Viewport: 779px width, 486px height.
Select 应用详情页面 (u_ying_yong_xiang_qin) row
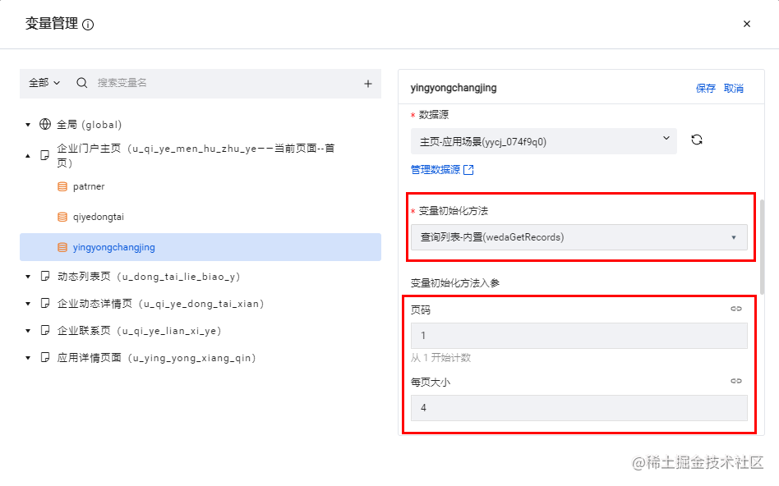pos(156,358)
